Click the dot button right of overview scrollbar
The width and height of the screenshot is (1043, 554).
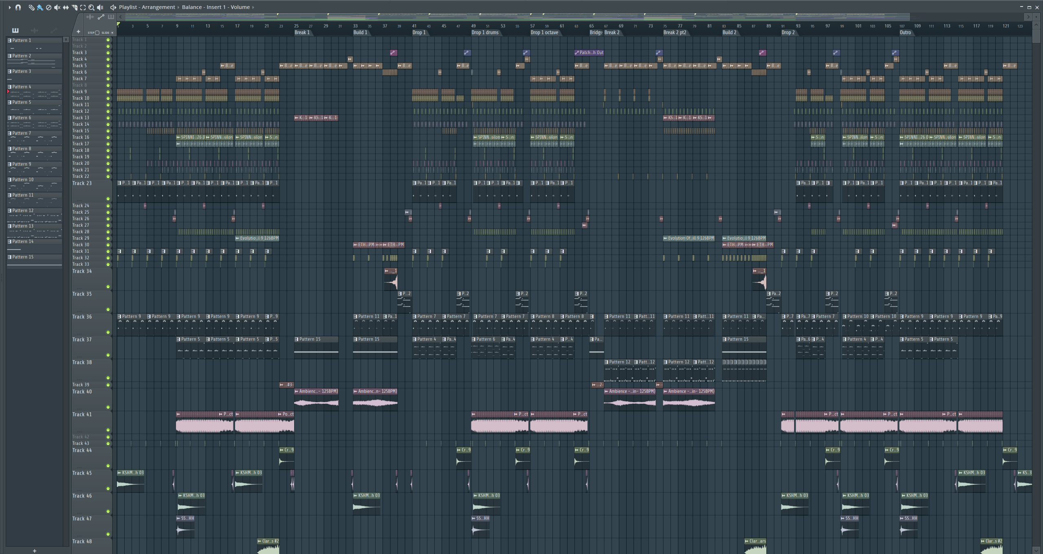(1036, 17)
